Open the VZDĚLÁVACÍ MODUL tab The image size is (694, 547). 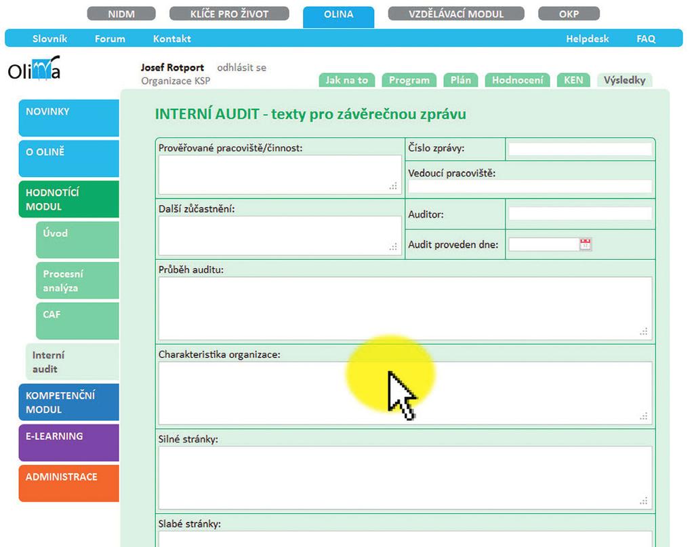click(x=456, y=14)
